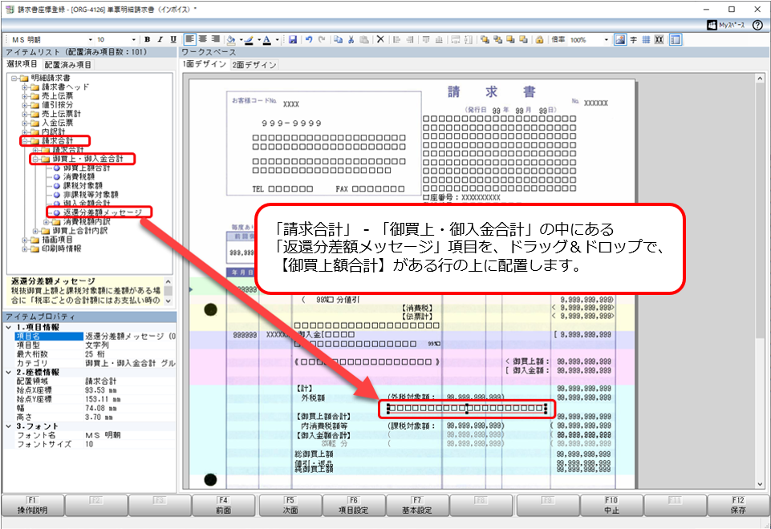Align text right using the toolbar
771x529 pixels.
[x=215, y=39]
